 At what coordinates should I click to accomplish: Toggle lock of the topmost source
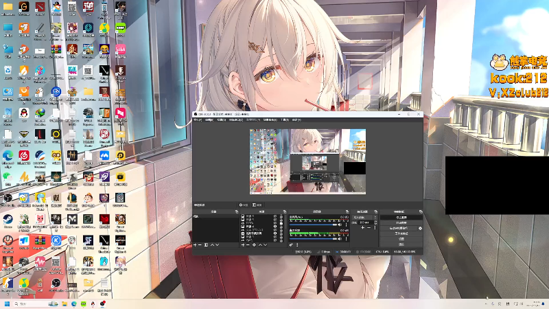coord(281,216)
